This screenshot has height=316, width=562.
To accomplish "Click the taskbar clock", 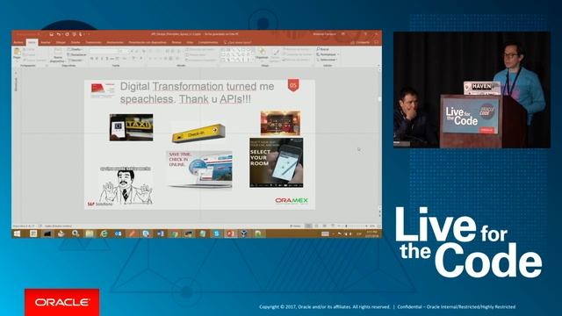I will (372, 234).
